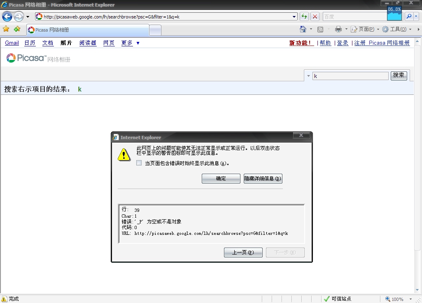Click the page scrollbar up arrow
This screenshot has width=422, height=303.
417,41
